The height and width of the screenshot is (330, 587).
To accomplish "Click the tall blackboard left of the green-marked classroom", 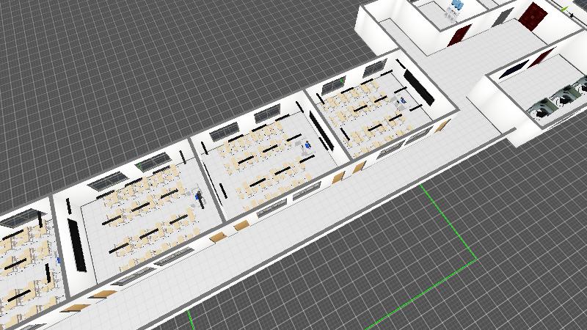I will click(76, 243).
